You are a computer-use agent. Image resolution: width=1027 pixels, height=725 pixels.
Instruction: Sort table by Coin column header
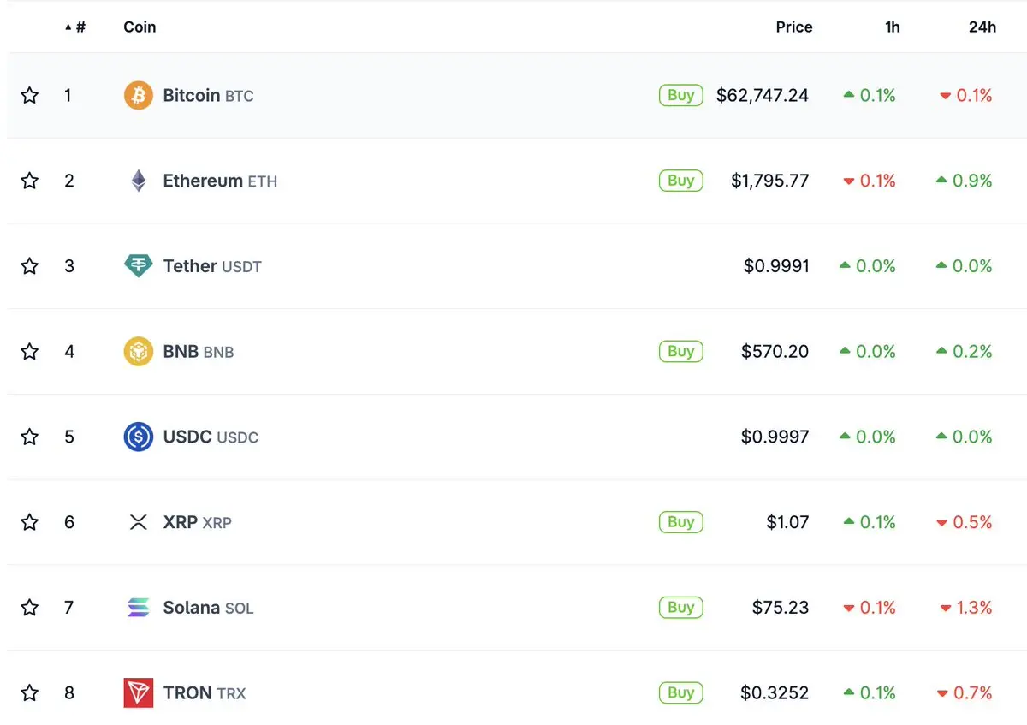click(x=140, y=27)
